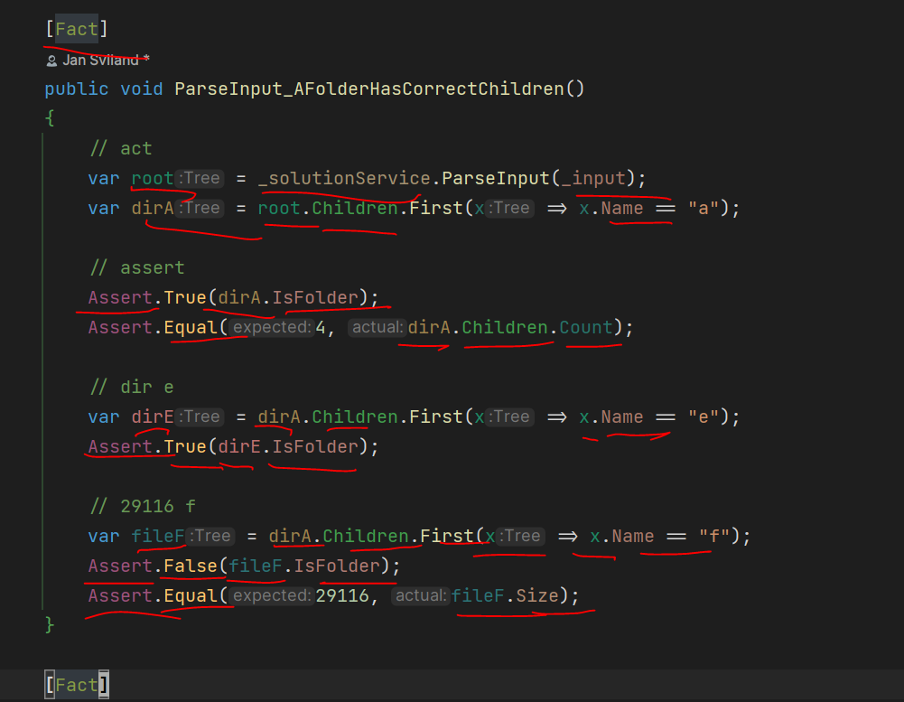The height and width of the screenshot is (702, 904).
Task: Click the fileF.Size expression
Action: tap(502, 594)
